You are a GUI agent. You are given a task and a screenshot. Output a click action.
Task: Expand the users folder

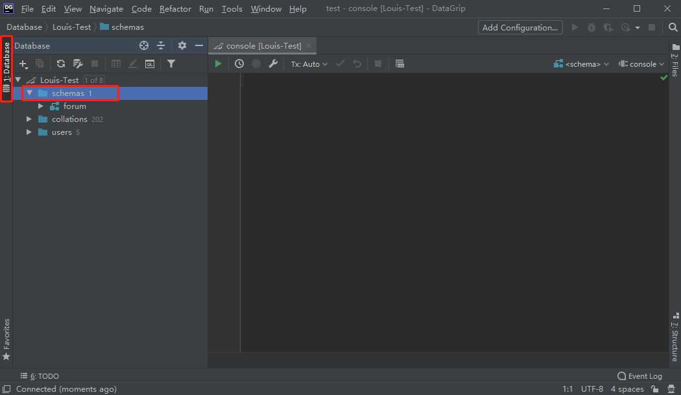29,132
